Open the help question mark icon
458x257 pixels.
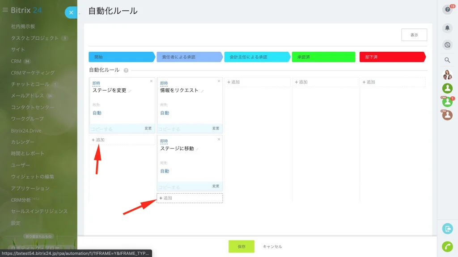click(447, 10)
